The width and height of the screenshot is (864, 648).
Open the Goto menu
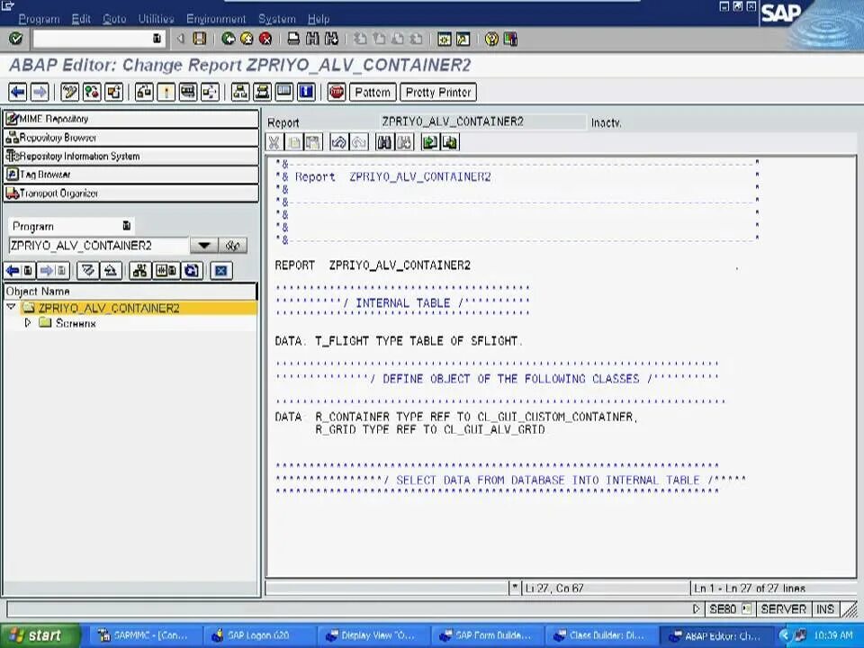114,19
